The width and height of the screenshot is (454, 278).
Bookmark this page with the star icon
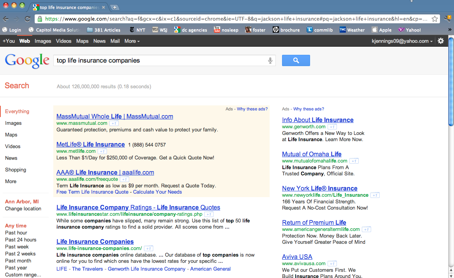(x=435, y=19)
